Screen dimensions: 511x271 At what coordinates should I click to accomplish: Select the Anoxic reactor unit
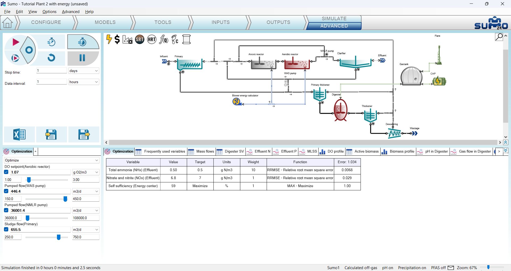263,63
